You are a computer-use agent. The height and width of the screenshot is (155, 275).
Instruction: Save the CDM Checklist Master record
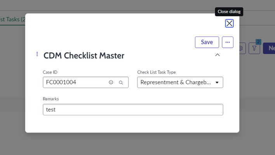[x=207, y=42]
